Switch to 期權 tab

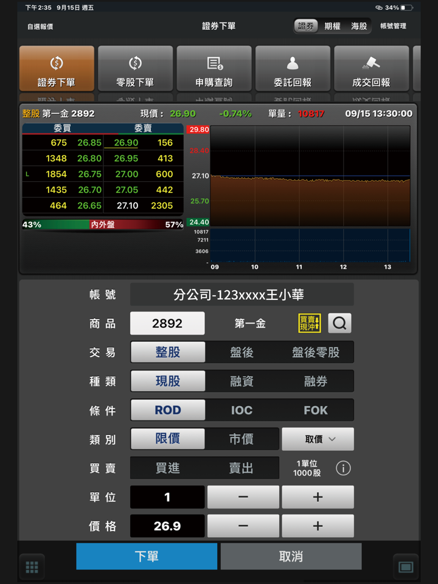[x=332, y=26]
